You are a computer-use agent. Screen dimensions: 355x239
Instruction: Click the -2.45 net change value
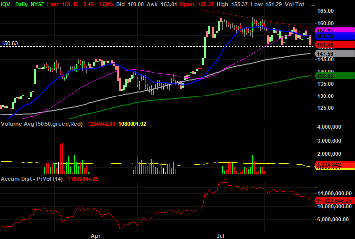point(87,4)
